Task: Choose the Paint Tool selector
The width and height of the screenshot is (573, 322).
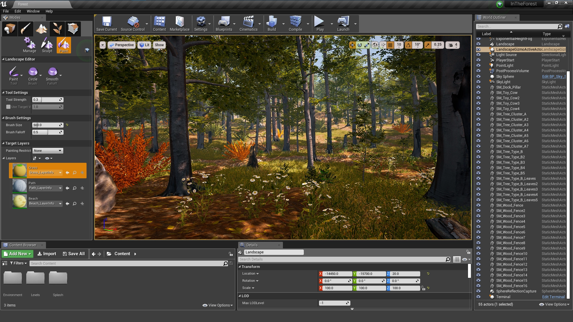Action: 13,76
